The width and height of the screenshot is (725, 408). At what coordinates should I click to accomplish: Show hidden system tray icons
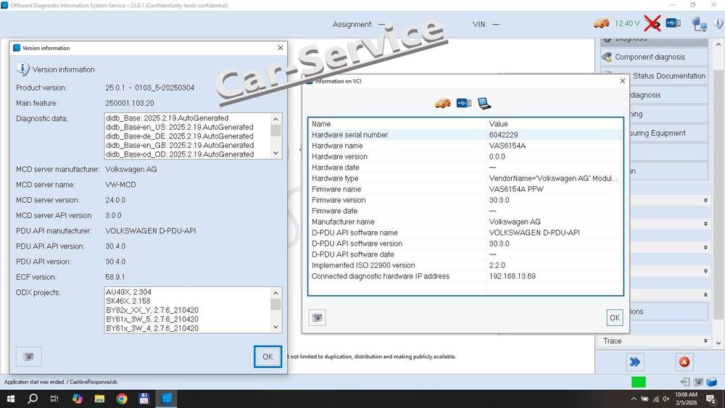[x=634, y=399]
